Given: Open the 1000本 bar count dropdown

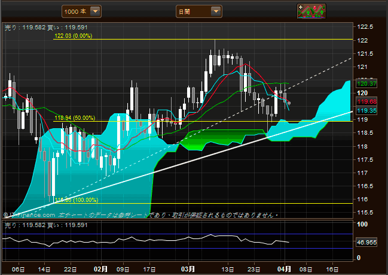Looking at the screenshot, I should 81,11.
